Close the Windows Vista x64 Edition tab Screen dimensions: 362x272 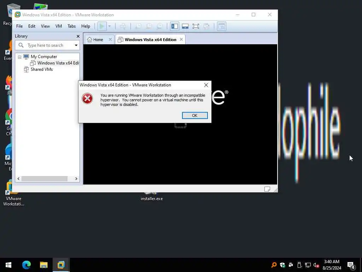181,39
